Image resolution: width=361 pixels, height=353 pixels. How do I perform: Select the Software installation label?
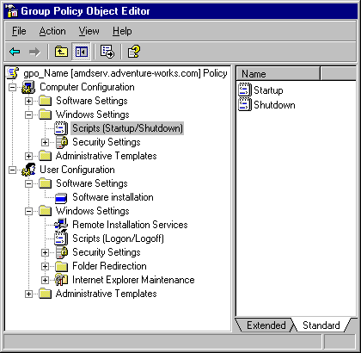[x=113, y=197]
